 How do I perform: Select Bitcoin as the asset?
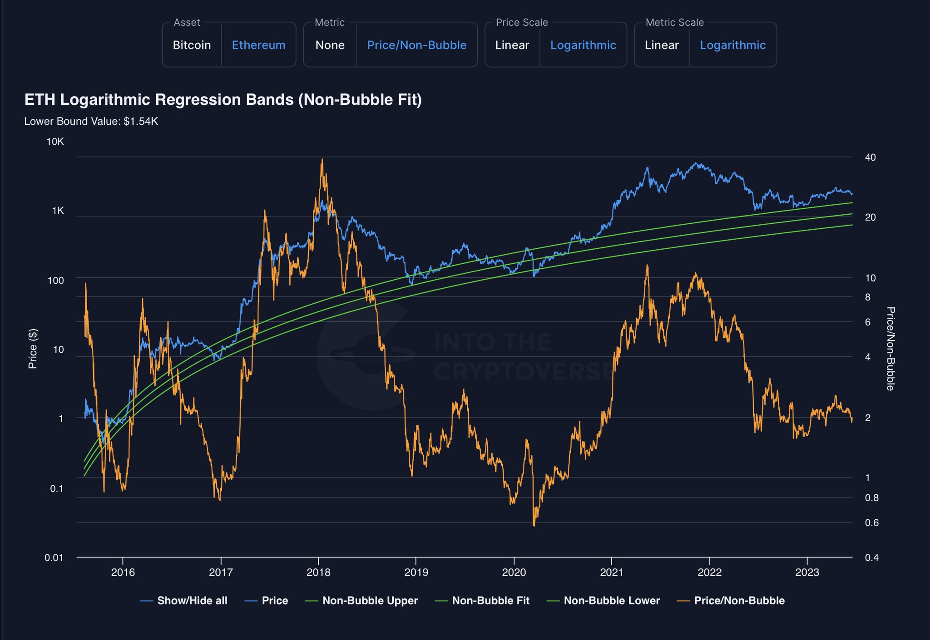point(192,45)
